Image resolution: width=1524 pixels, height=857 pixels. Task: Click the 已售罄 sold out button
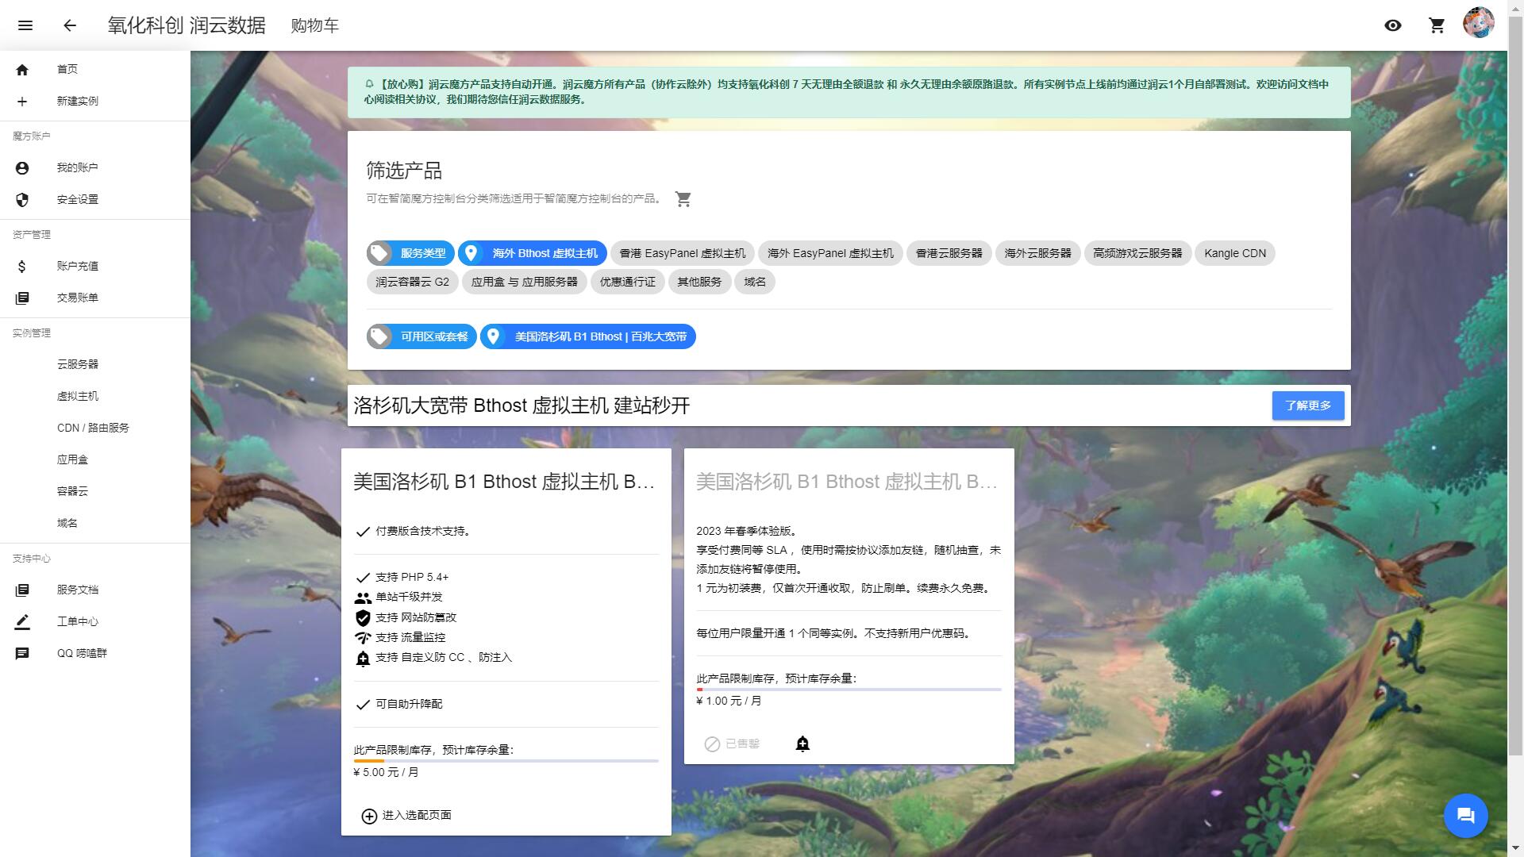[x=733, y=744]
